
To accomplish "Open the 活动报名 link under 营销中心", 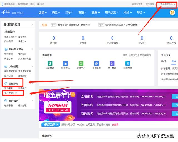I will click(x=8, y=88).
